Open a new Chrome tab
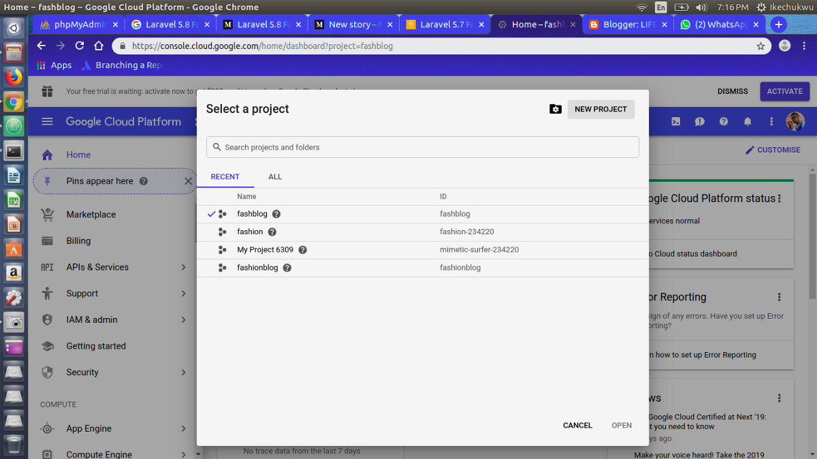 [779, 25]
